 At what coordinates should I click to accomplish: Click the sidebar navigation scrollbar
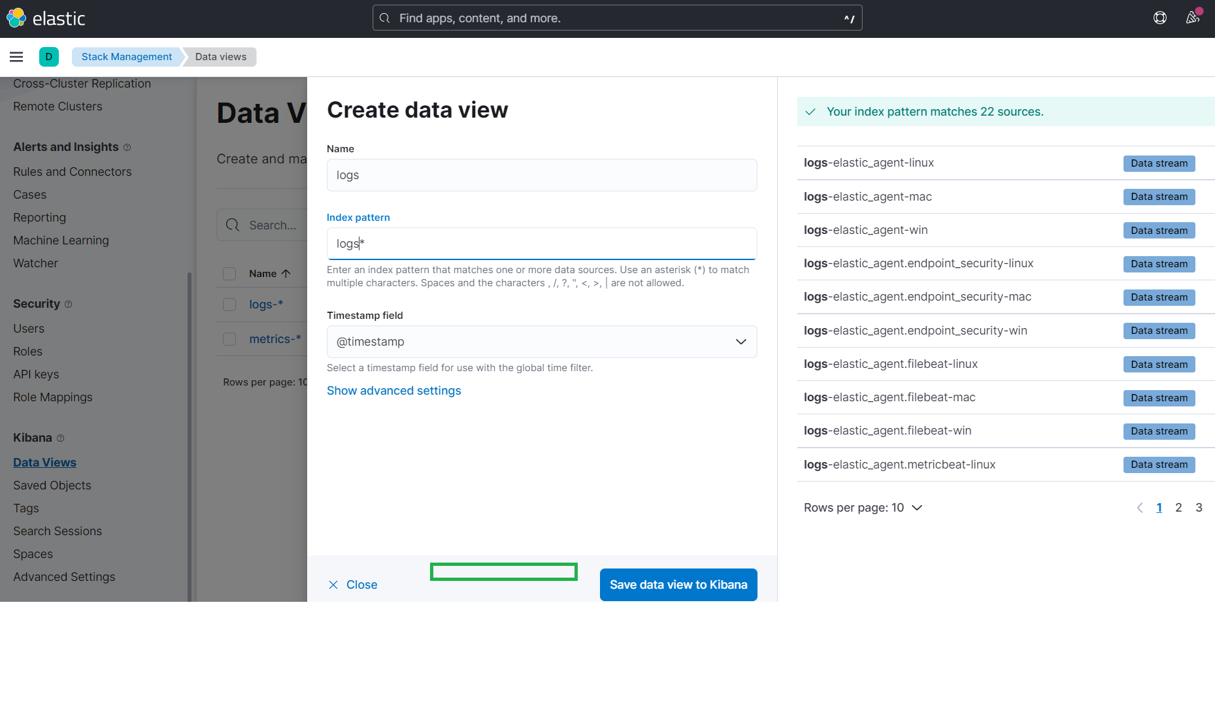point(190,436)
